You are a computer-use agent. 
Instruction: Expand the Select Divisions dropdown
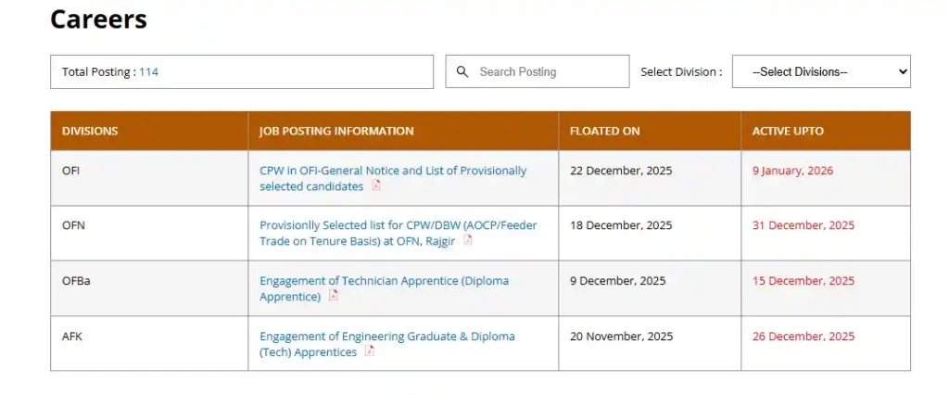pos(821,71)
